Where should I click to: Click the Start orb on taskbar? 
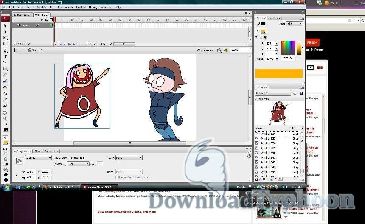[7, 187]
